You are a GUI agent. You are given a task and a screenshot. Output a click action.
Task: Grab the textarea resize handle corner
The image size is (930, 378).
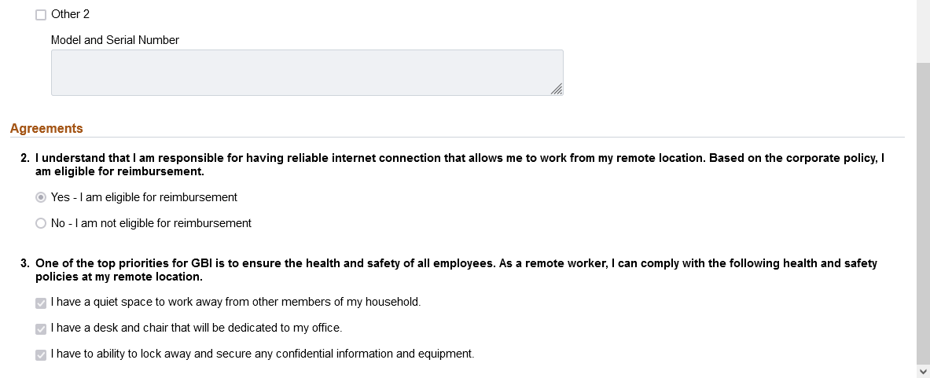coord(557,89)
